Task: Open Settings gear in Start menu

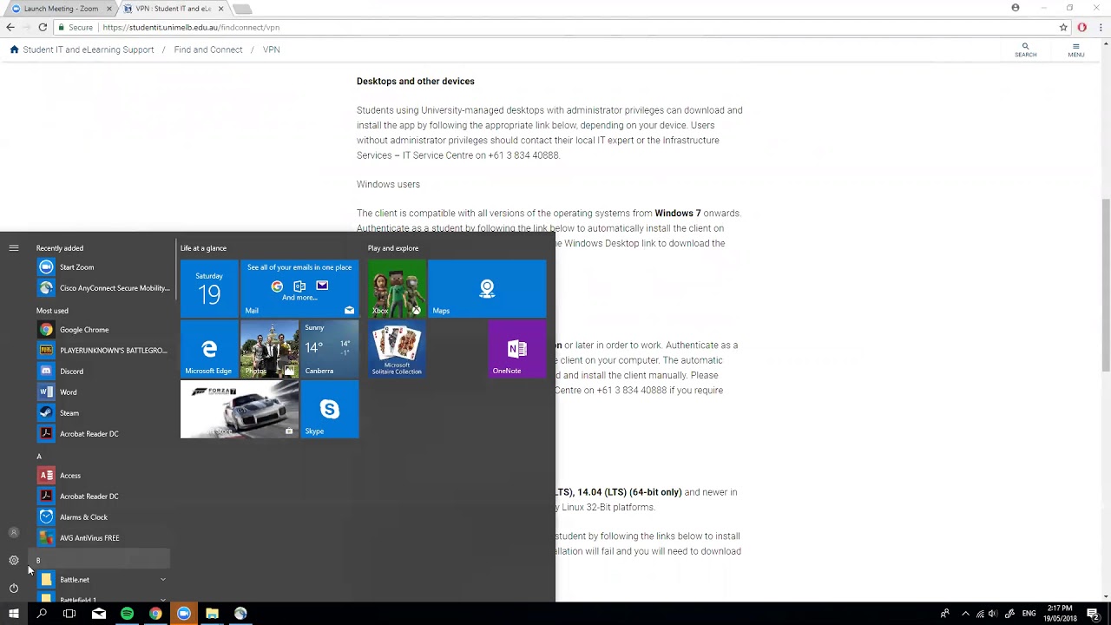Action: [14, 560]
